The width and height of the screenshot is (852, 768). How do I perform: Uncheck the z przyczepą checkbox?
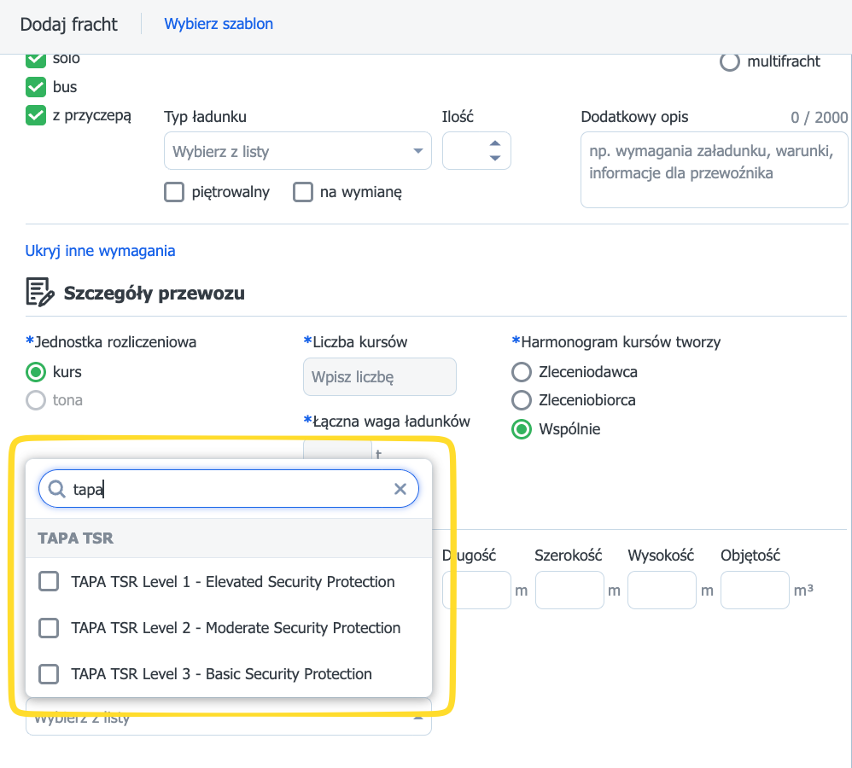tap(36, 115)
